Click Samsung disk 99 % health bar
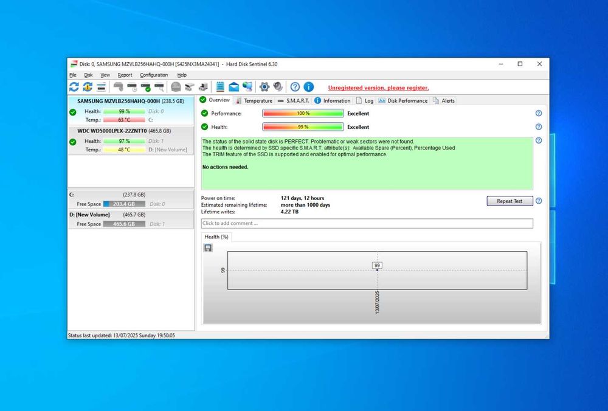The height and width of the screenshot is (411, 608). (x=124, y=111)
